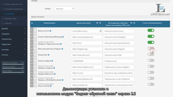Click help icon beside Профиль Instagram
The image size is (173, 97).
click(x=54, y=68)
